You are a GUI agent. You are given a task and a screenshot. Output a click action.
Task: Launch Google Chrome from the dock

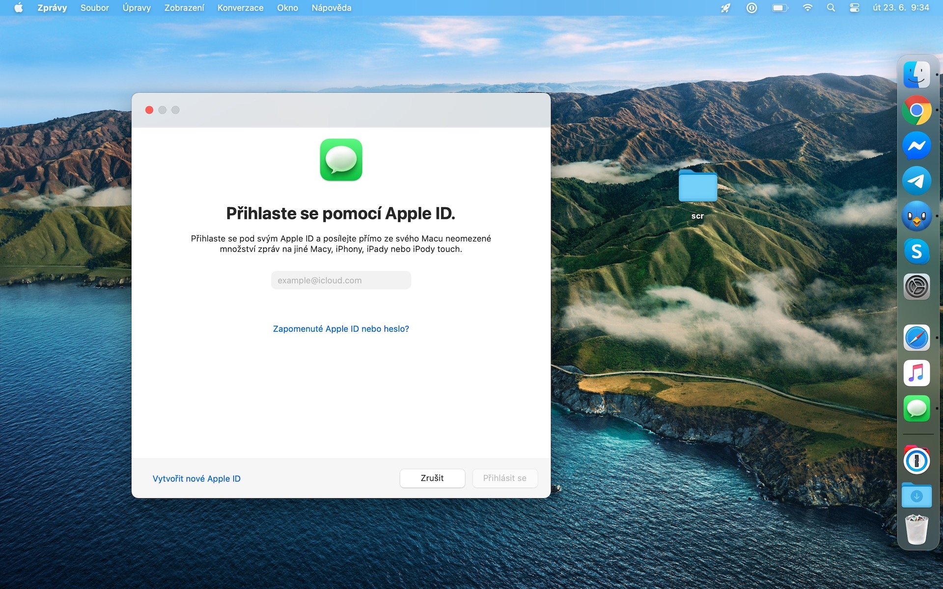[916, 110]
